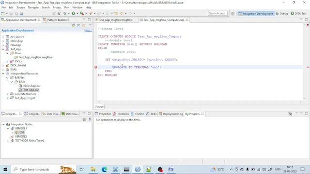
Task: Switch to the Problems tab
Action: (x=121, y=114)
